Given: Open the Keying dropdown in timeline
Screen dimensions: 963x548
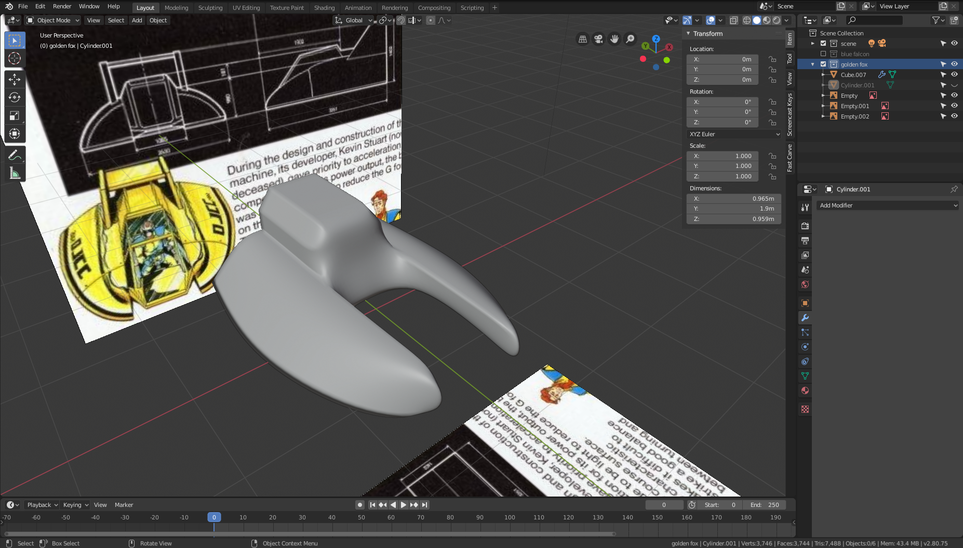Looking at the screenshot, I should (75, 505).
